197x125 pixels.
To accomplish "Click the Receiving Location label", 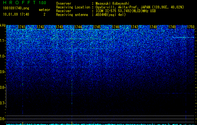I will (x=73, y=7).
